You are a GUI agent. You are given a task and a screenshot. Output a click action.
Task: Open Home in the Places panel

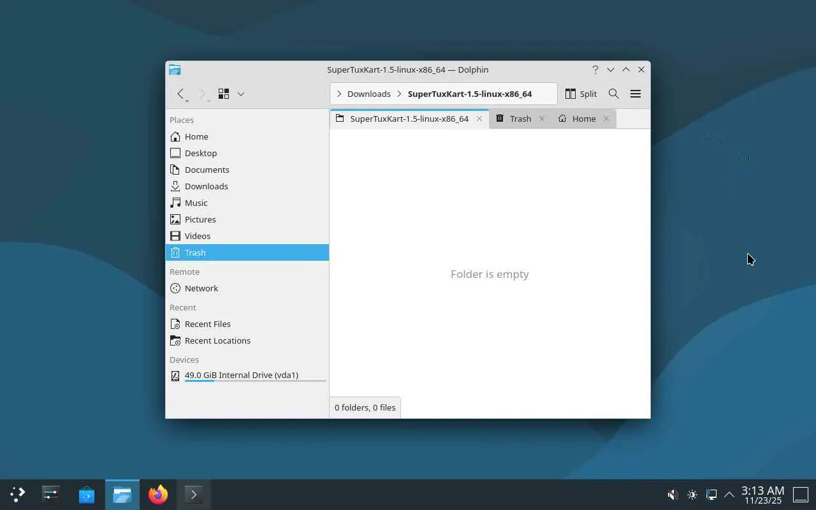coord(247,136)
